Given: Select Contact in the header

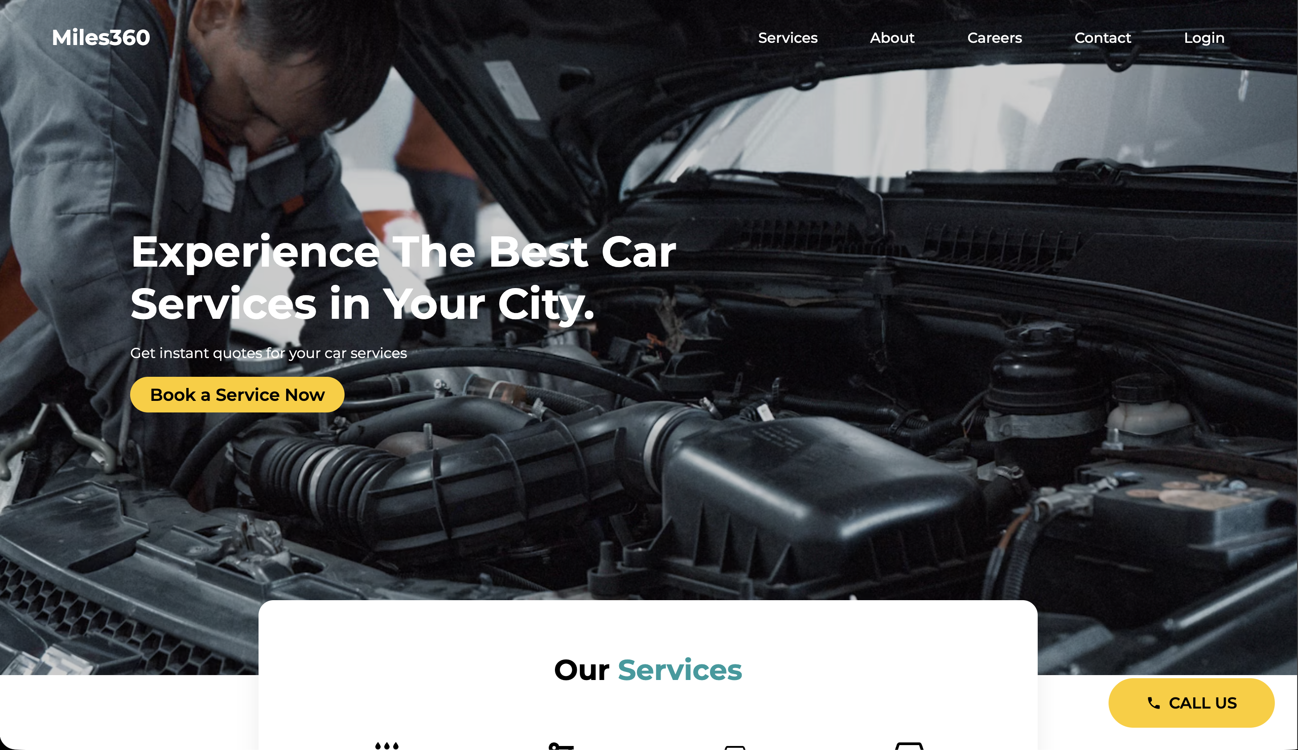Looking at the screenshot, I should point(1102,37).
